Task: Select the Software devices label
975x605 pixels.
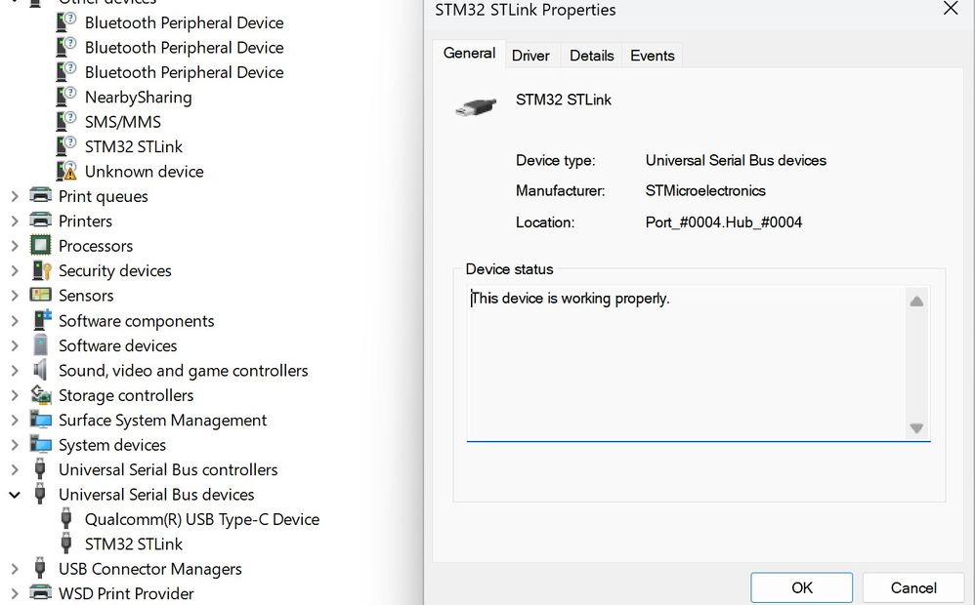Action: pyautogui.click(x=117, y=345)
